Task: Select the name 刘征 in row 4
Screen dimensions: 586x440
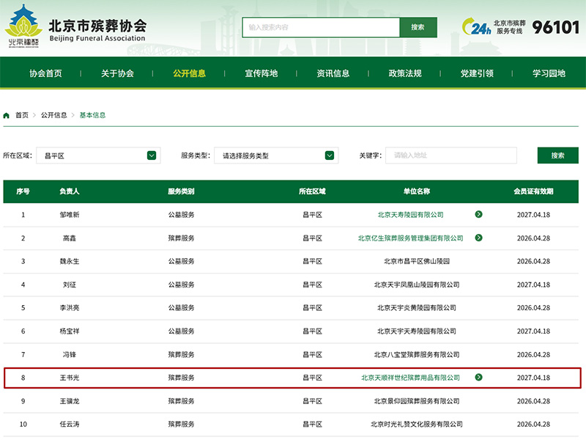Action: point(70,285)
